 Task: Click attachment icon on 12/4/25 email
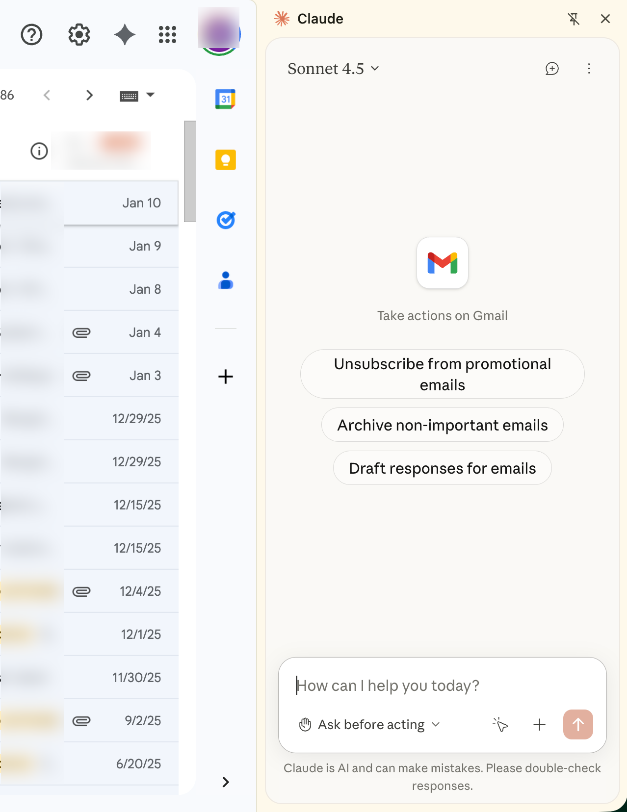[81, 592]
